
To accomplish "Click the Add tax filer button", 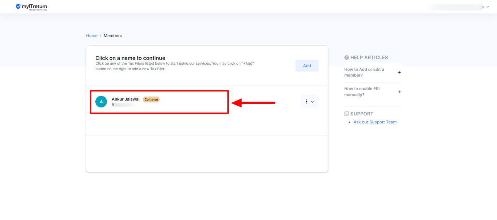I will coord(307,66).
